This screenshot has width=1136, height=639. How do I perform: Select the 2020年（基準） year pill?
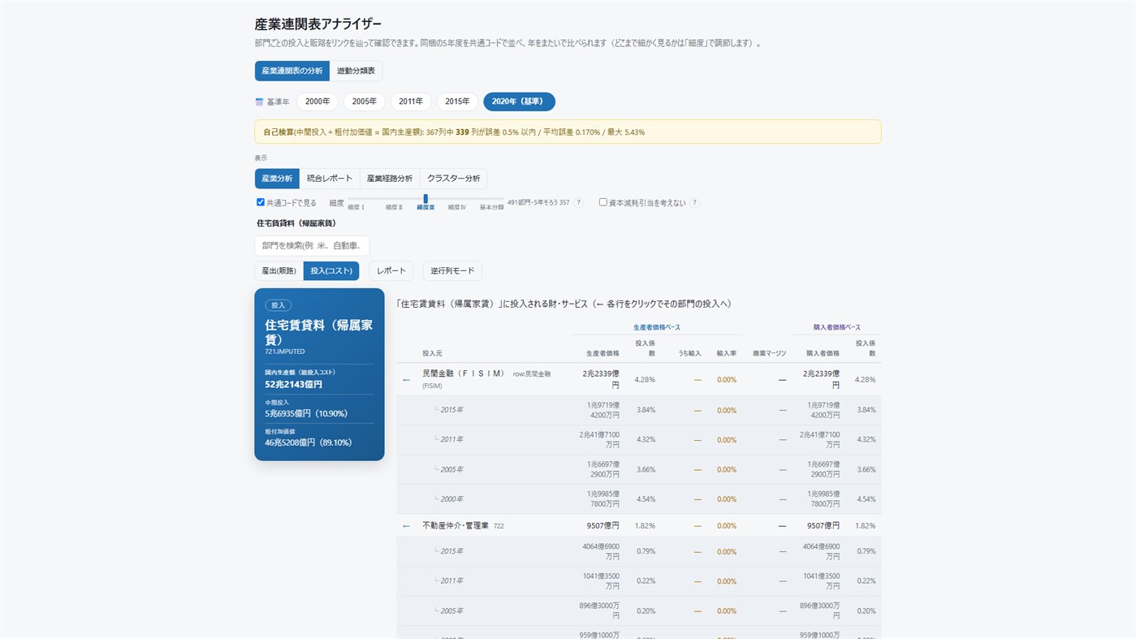(519, 101)
